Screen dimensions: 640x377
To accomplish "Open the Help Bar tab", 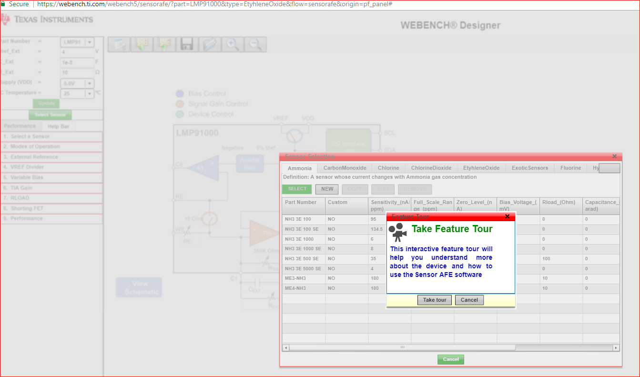I will point(58,126).
